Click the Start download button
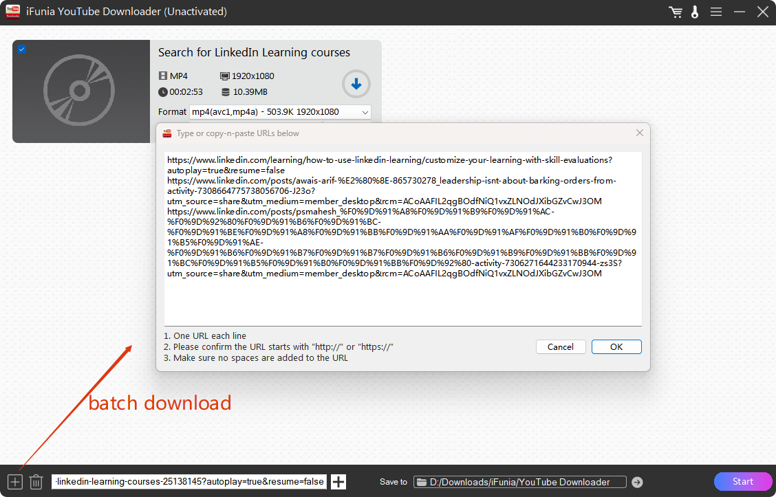 (742, 481)
